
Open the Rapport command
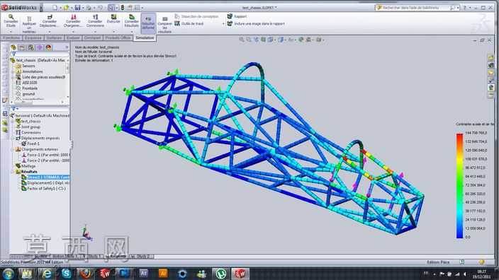[x=237, y=16]
